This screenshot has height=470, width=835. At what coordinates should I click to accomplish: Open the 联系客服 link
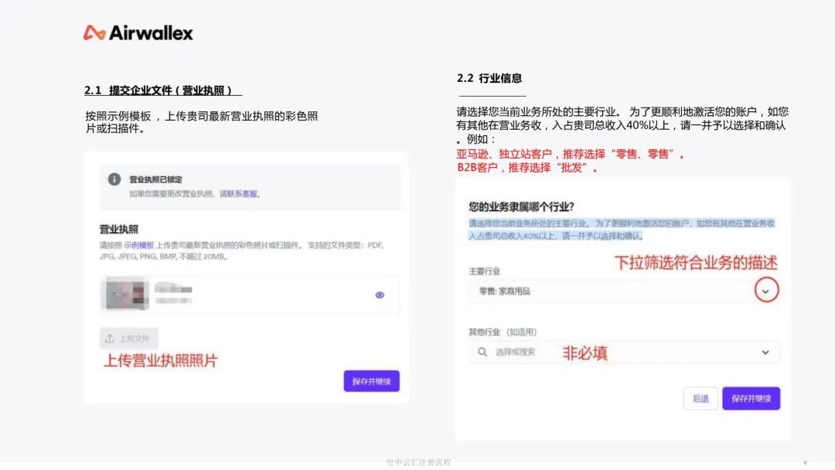tap(243, 194)
